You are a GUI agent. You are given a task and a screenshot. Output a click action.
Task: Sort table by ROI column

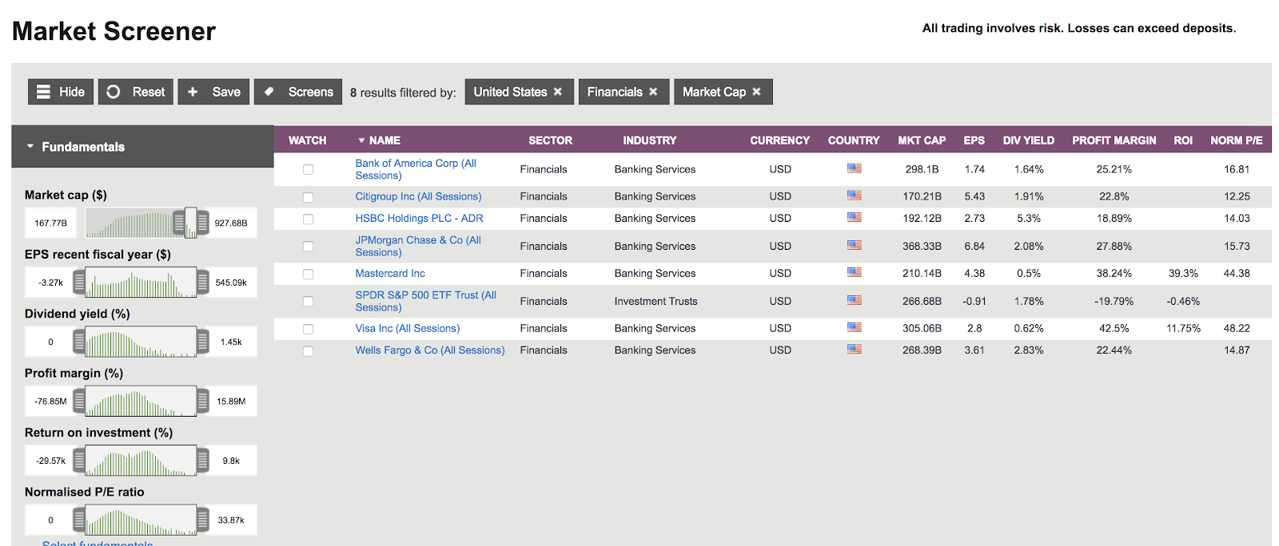(x=1183, y=140)
